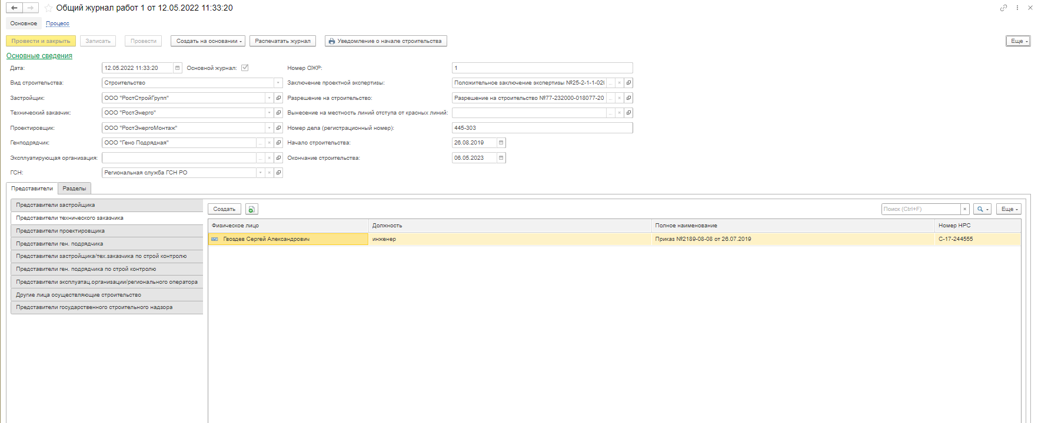Select Представители ген. подрядчика in the list
The image size is (1038, 423).
tap(107, 244)
